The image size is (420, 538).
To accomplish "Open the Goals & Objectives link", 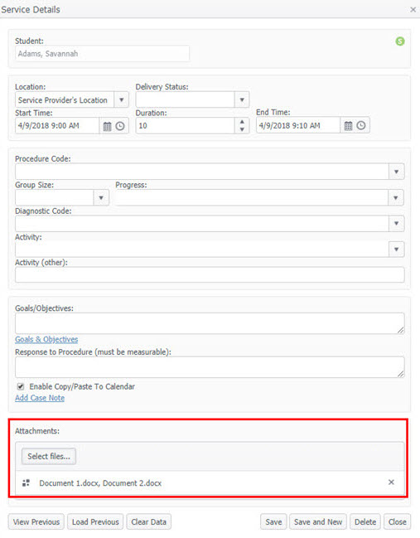I will pos(46,339).
